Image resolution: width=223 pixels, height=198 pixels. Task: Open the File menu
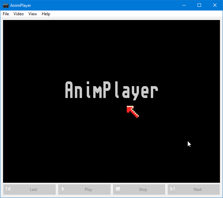tap(6, 14)
